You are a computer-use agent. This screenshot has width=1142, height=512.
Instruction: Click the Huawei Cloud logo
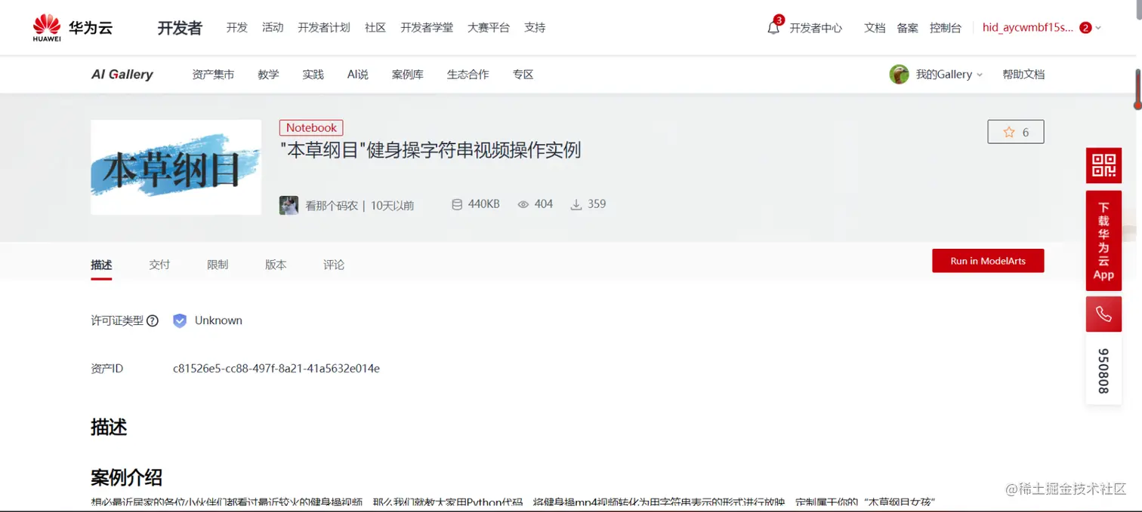point(73,28)
